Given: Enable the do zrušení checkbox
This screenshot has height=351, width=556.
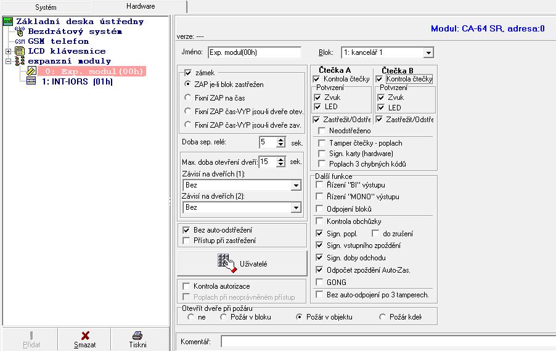Looking at the screenshot, I should pos(375,233).
